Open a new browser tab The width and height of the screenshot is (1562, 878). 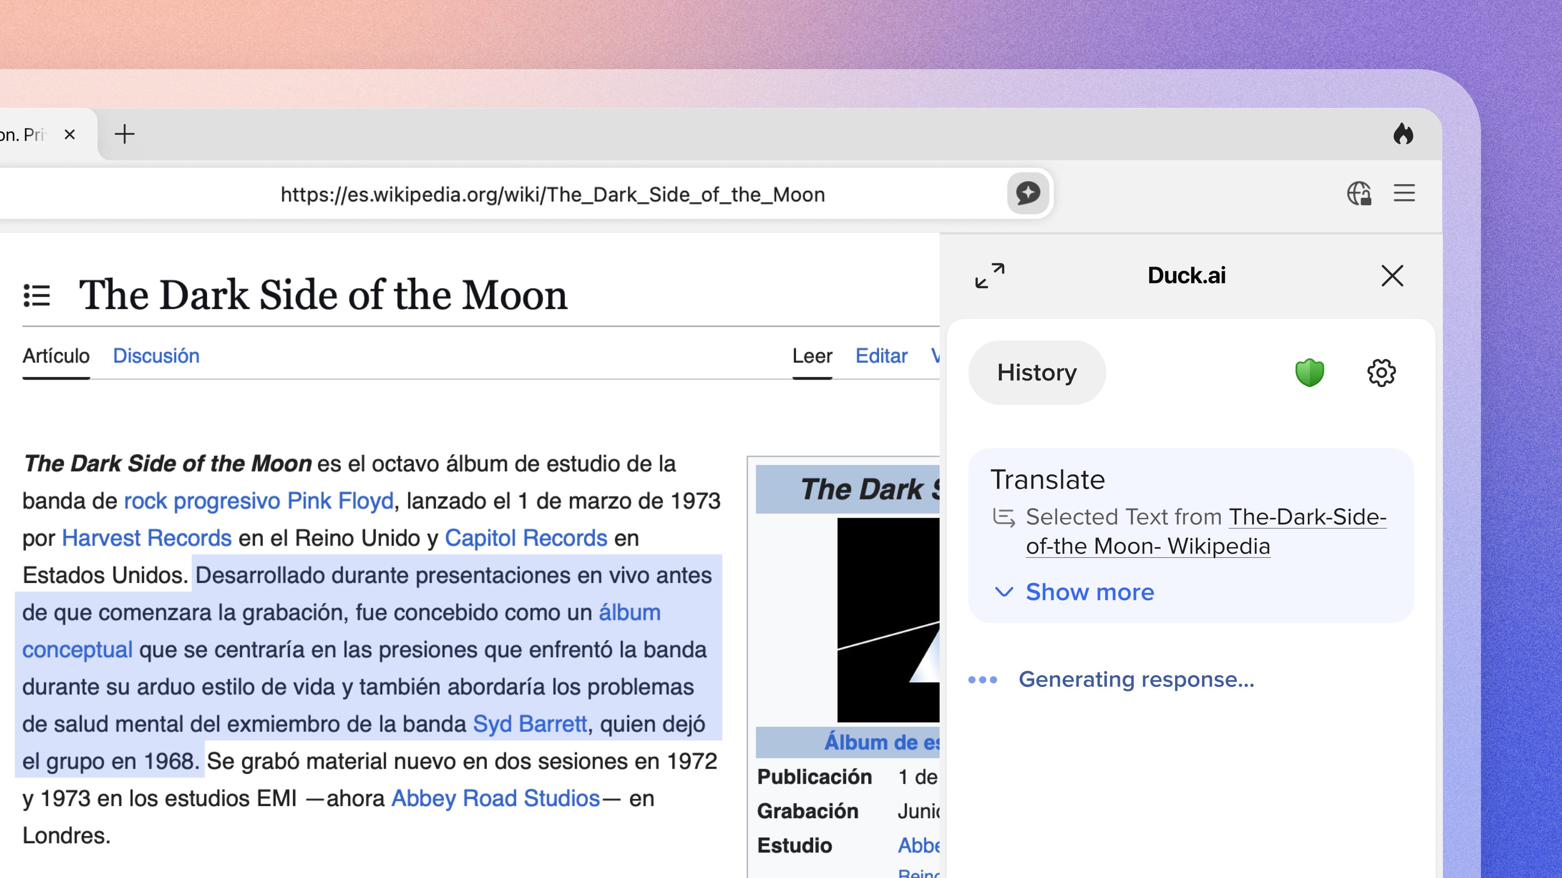125,134
